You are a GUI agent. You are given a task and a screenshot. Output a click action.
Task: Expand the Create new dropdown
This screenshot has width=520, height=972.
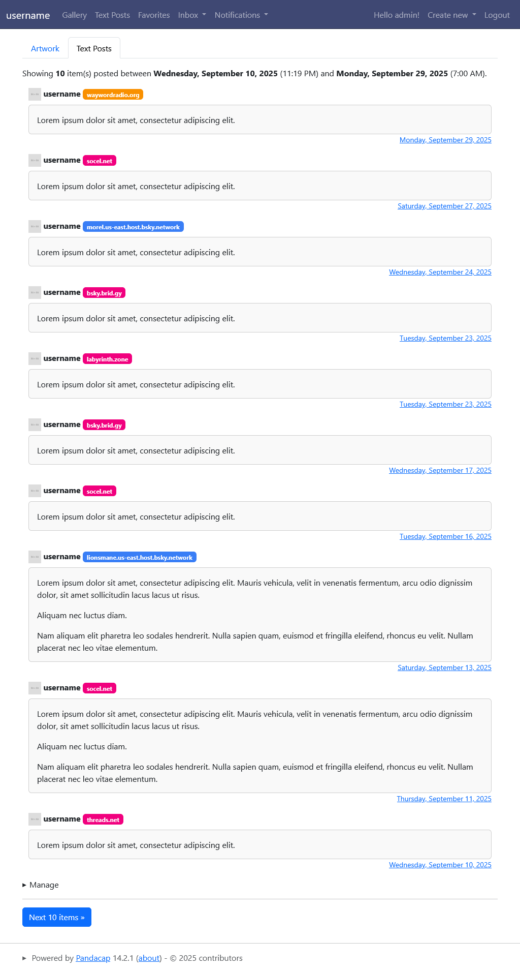(451, 15)
